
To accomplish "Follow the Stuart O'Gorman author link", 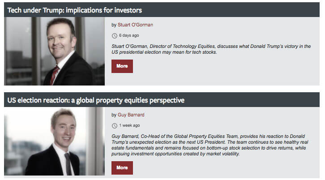I will (x=135, y=25).
